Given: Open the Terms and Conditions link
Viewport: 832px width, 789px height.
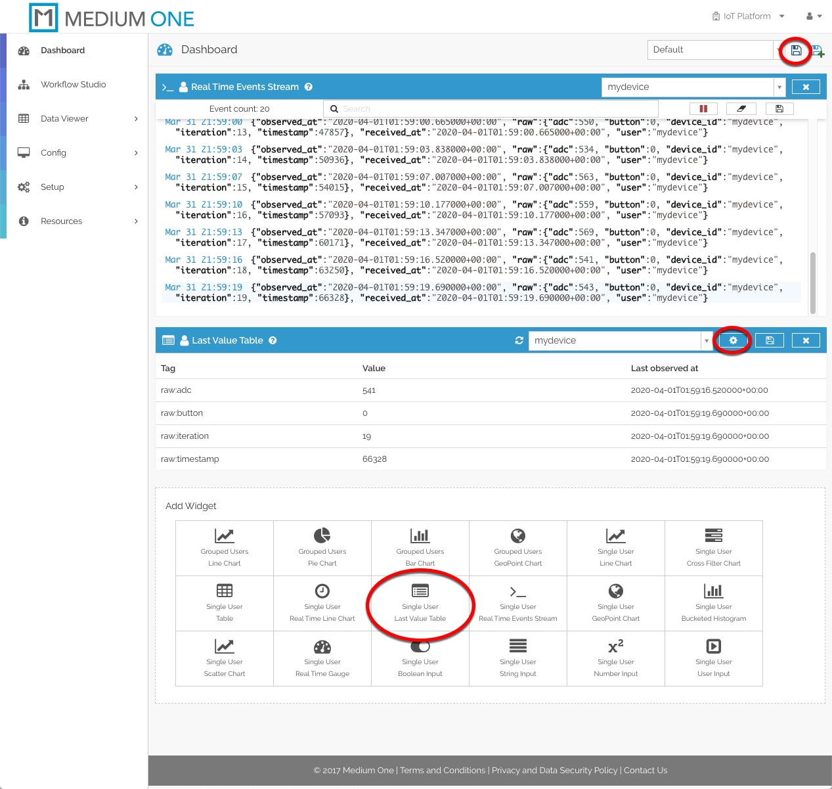Looking at the screenshot, I should click(x=443, y=771).
